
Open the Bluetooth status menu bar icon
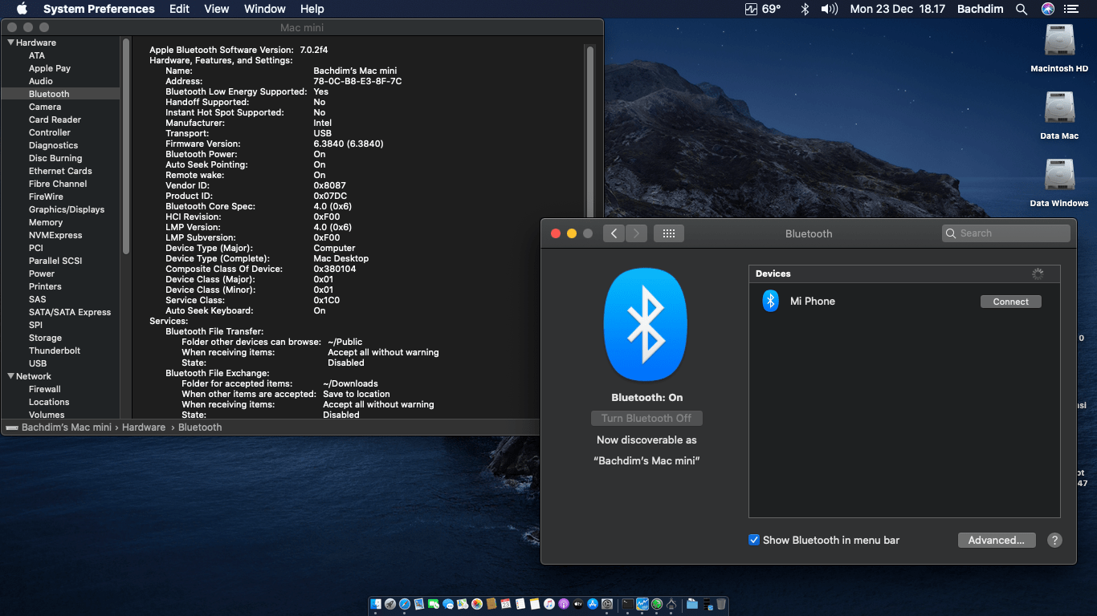(x=804, y=10)
